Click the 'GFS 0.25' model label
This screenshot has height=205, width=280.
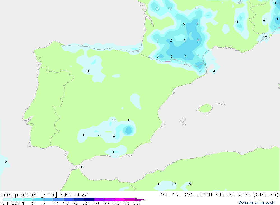click(x=75, y=194)
